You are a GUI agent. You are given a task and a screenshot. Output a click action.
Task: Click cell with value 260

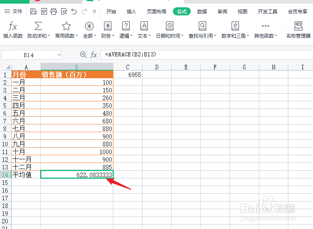77,98
